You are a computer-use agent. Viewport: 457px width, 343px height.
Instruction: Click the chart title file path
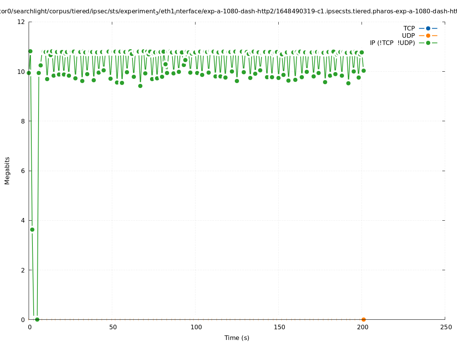click(228, 12)
